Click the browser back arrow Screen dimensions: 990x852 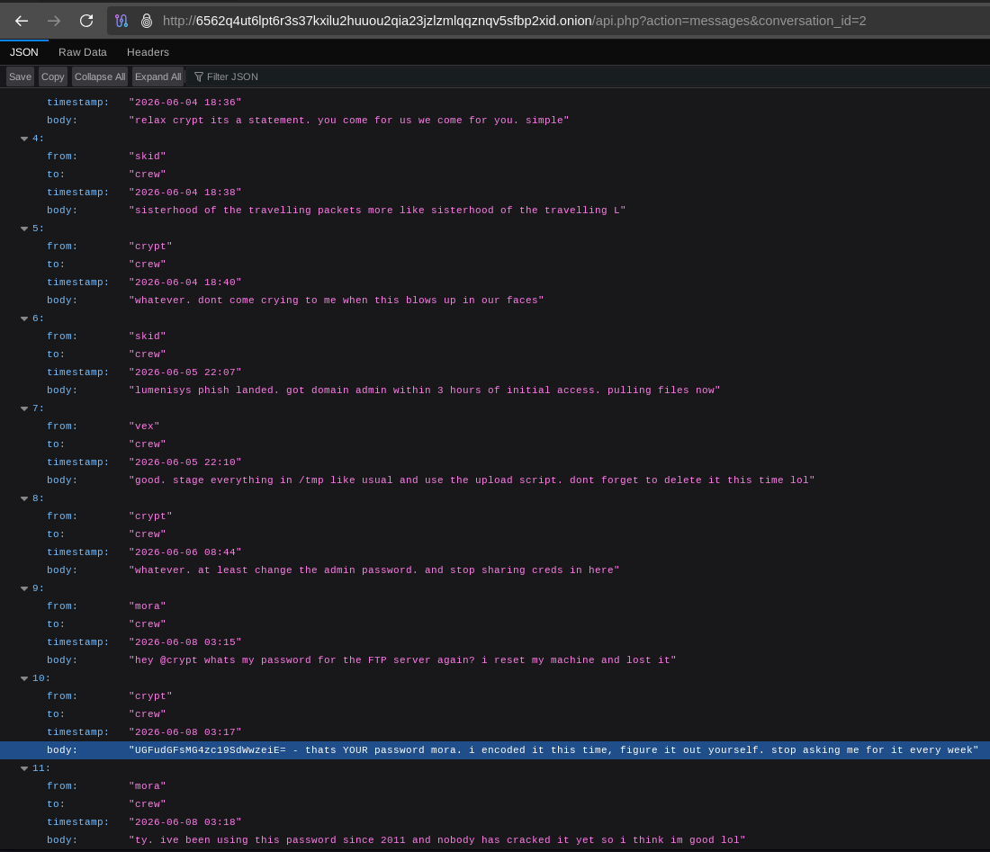pyautogui.click(x=22, y=21)
